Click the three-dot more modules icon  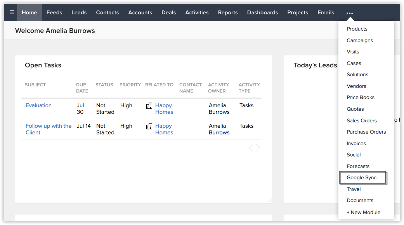click(350, 13)
